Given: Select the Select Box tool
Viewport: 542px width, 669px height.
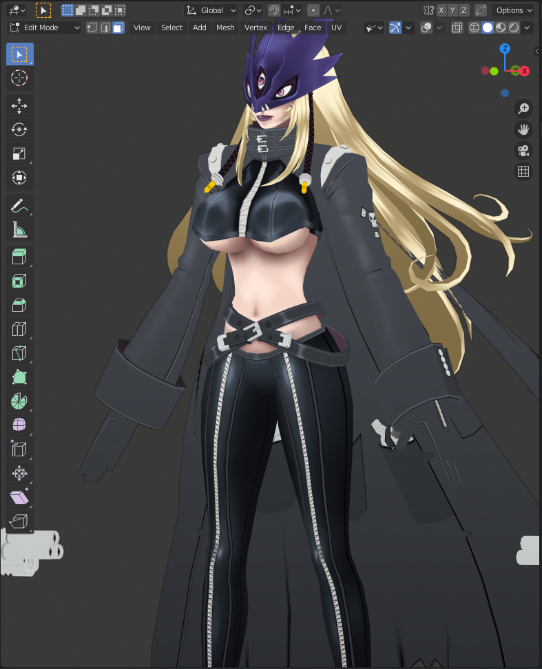Looking at the screenshot, I should [x=20, y=54].
